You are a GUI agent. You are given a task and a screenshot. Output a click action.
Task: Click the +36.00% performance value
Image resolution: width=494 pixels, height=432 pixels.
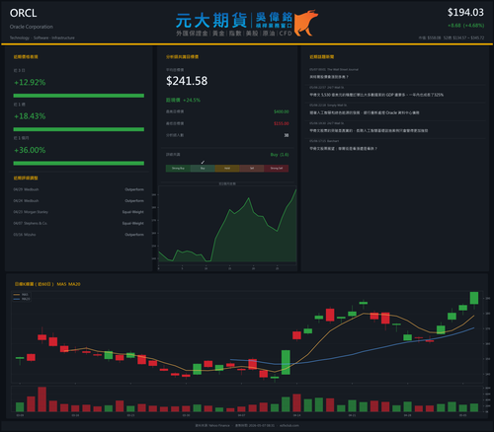[x=30, y=150]
